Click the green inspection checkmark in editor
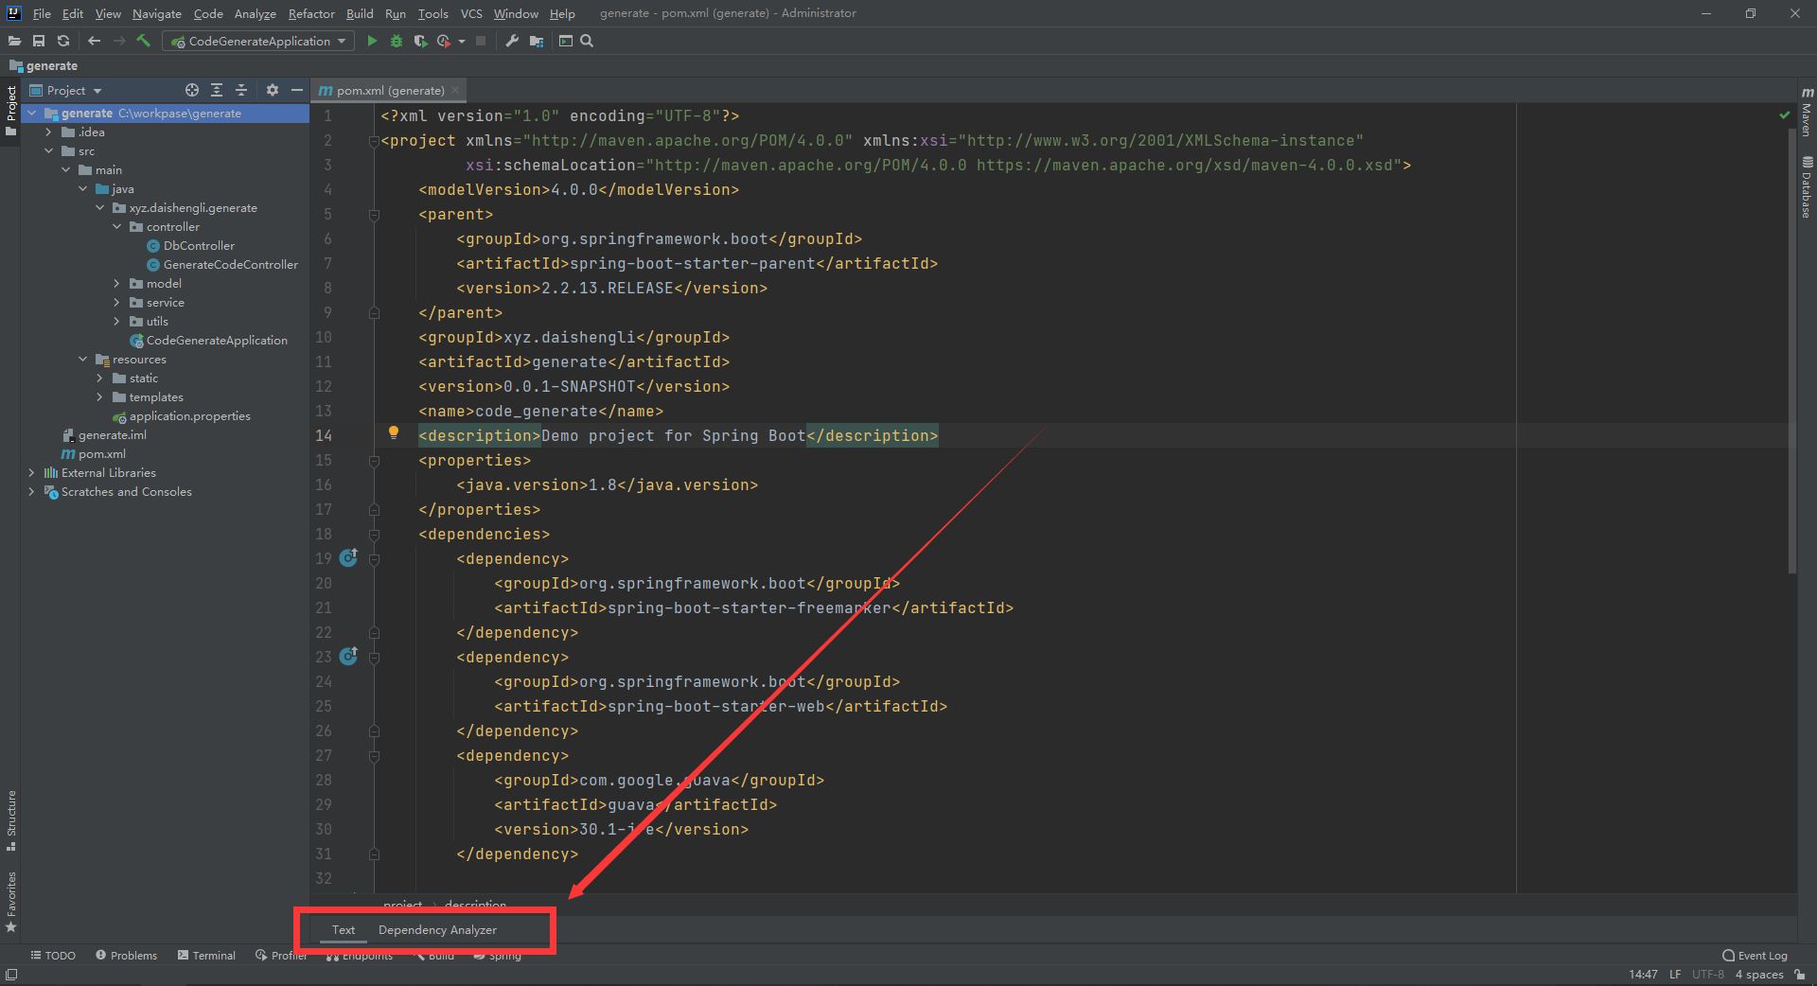The width and height of the screenshot is (1817, 986). click(x=1784, y=115)
